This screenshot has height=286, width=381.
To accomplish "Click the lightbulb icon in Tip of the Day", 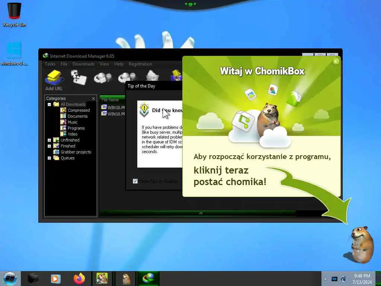I will [144, 109].
